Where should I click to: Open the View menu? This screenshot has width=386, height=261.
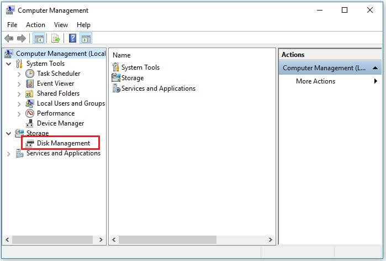click(61, 25)
